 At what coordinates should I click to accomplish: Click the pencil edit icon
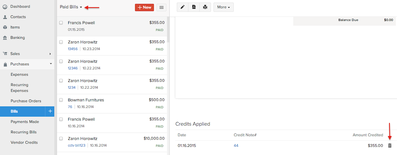point(182,7)
